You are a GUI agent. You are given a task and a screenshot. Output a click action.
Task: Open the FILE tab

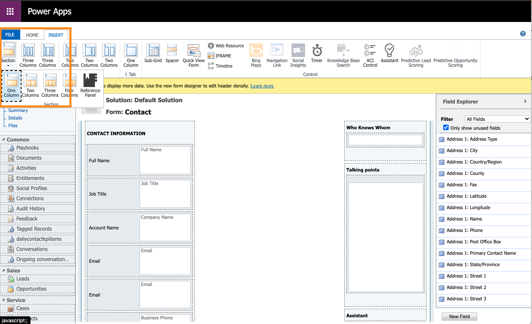click(10, 35)
